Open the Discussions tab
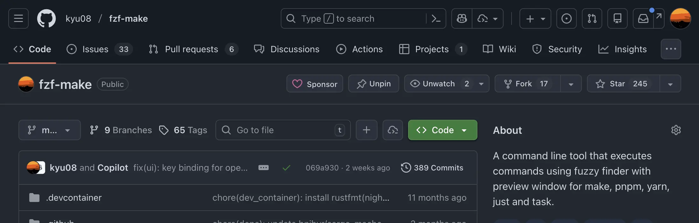 [286, 49]
